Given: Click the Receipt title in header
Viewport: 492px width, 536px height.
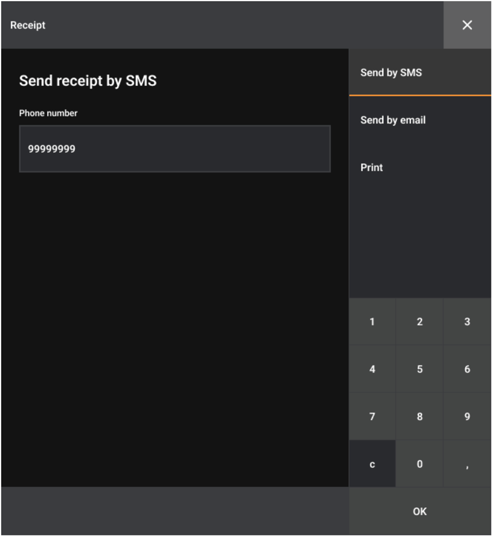Looking at the screenshot, I should [28, 25].
